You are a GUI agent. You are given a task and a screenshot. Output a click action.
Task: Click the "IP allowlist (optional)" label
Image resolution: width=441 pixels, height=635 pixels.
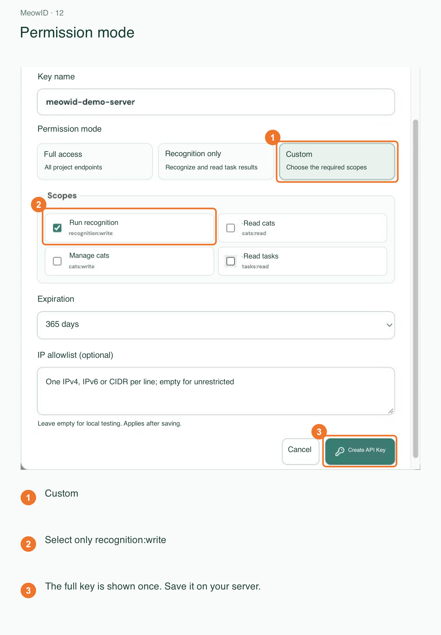click(x=75, y=355)
